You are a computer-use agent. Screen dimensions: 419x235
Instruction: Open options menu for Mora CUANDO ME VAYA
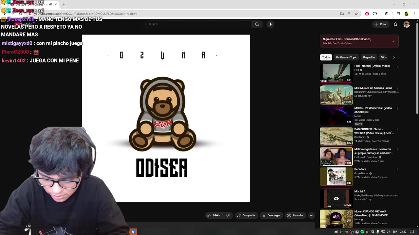point(397,212)
